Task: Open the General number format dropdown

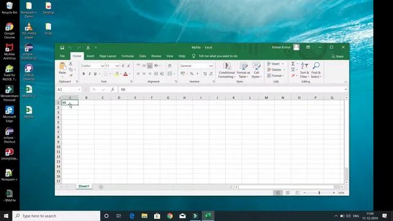Action: point(211,66)
